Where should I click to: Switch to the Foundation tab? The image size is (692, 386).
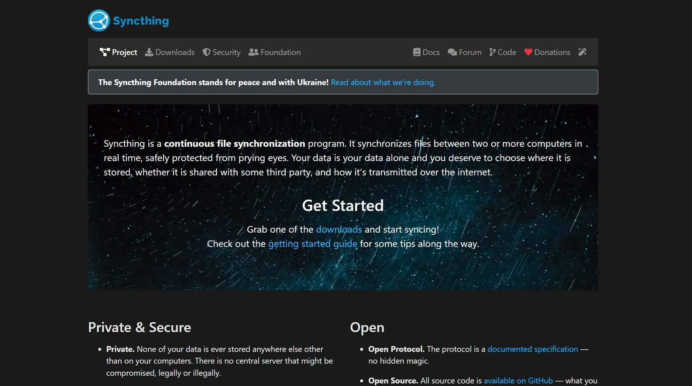[x=281, y=52]
